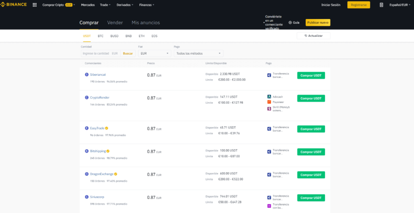Click CryptoRender merchant avatar icon
Image resolution: width=414 pixels, height=213 pixels.
click(87, 98)
